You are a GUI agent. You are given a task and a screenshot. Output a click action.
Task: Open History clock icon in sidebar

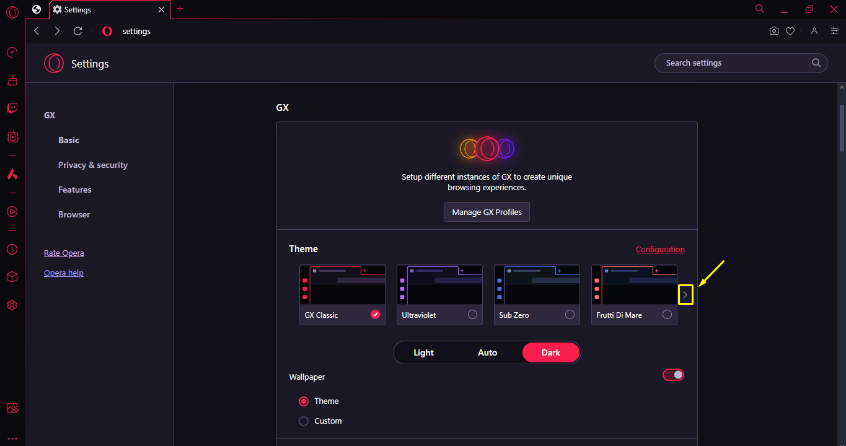(12, 249)
